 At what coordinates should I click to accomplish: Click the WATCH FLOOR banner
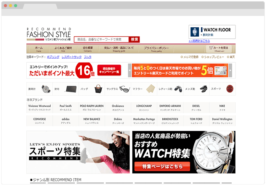click(x=212, y=32)
